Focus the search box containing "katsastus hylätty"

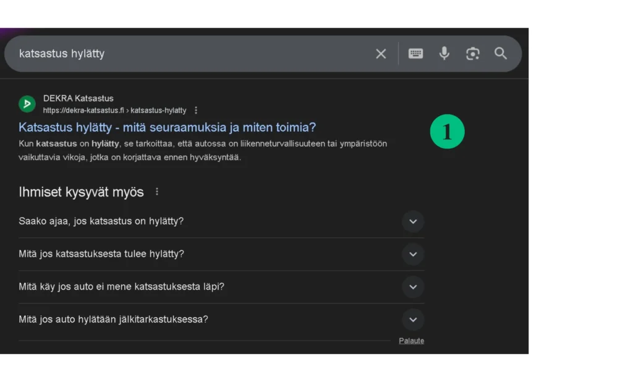tap(185, 54)
